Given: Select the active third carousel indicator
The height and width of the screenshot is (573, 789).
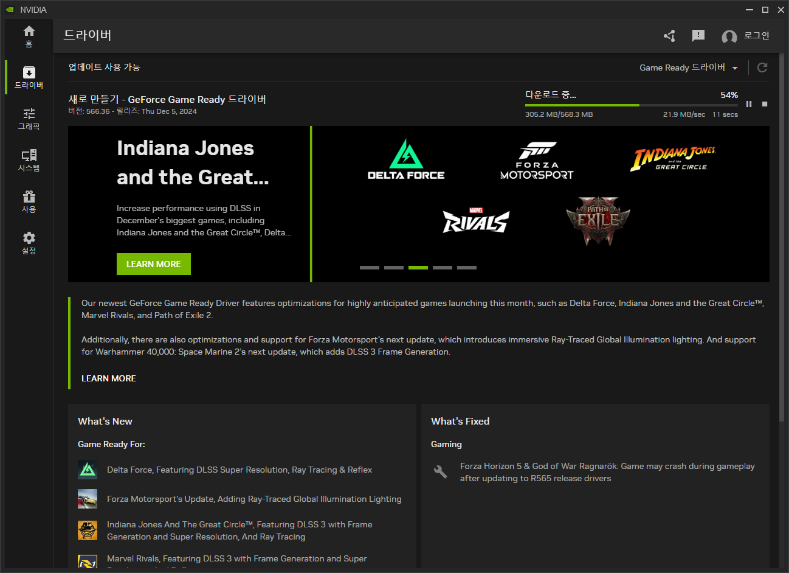Looking at the screenshot, I should 418,268.
